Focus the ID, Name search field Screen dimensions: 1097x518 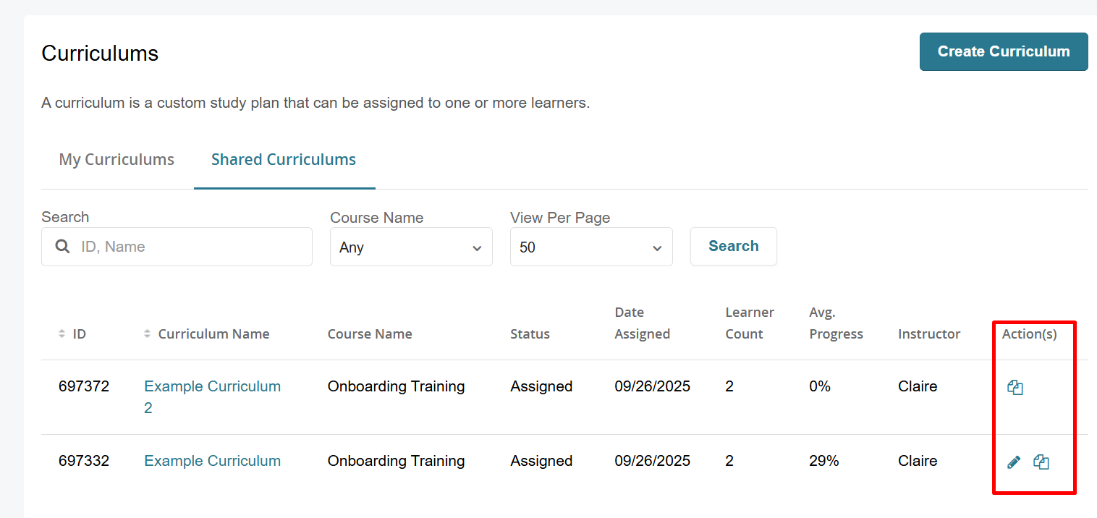(188, 247)
